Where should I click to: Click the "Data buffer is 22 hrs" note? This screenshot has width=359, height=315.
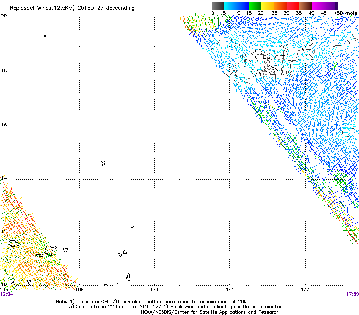pyautogui.click(x=115, y=307)
